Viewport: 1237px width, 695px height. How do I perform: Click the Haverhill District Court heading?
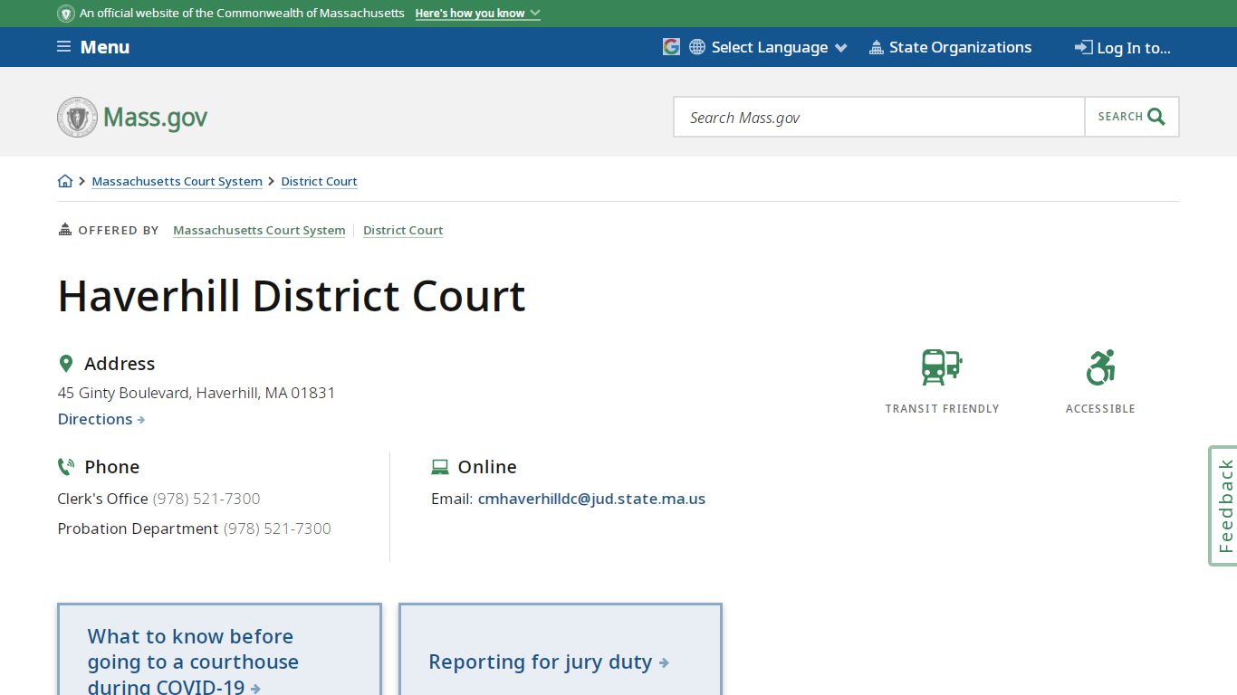(292, 296)
